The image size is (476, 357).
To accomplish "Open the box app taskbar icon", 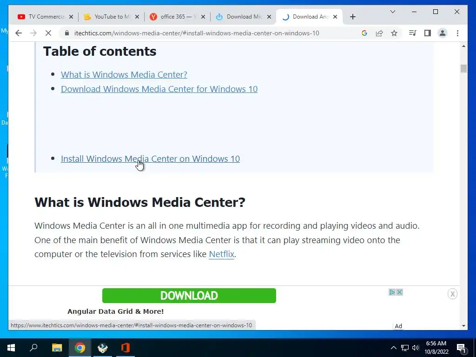I will click(x=103, y=348).
